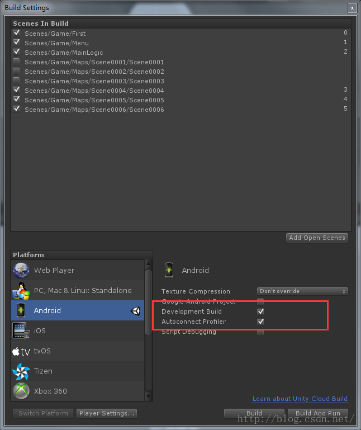The image size is (361, 430).
Task: Select the Scene0003/Scene0003 row text
Action: click(94, 81)
